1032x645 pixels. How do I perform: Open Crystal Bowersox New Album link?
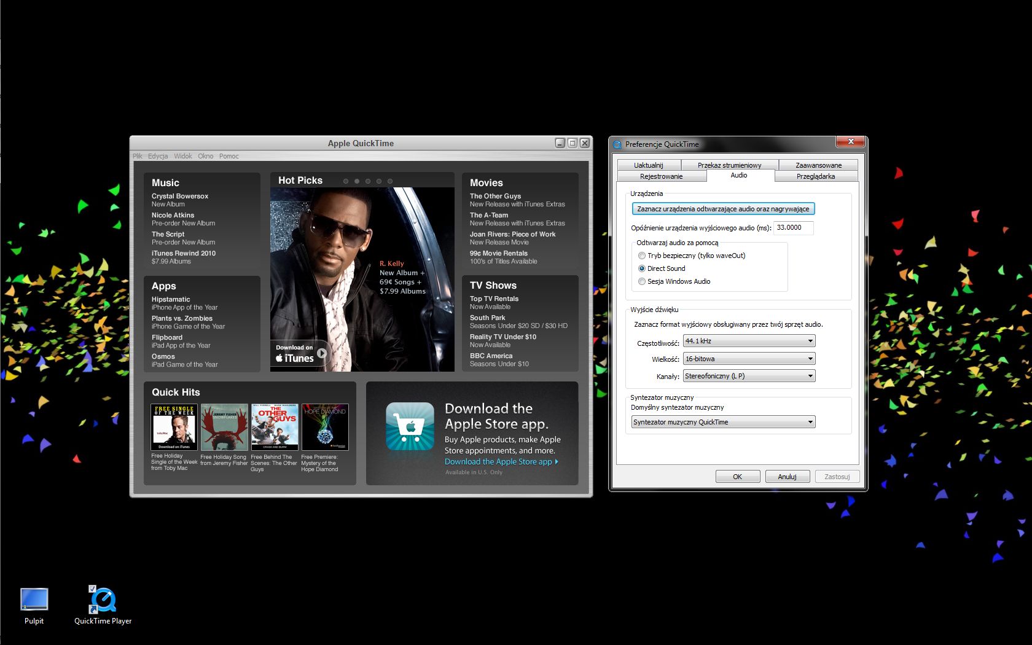coord(180,200)
